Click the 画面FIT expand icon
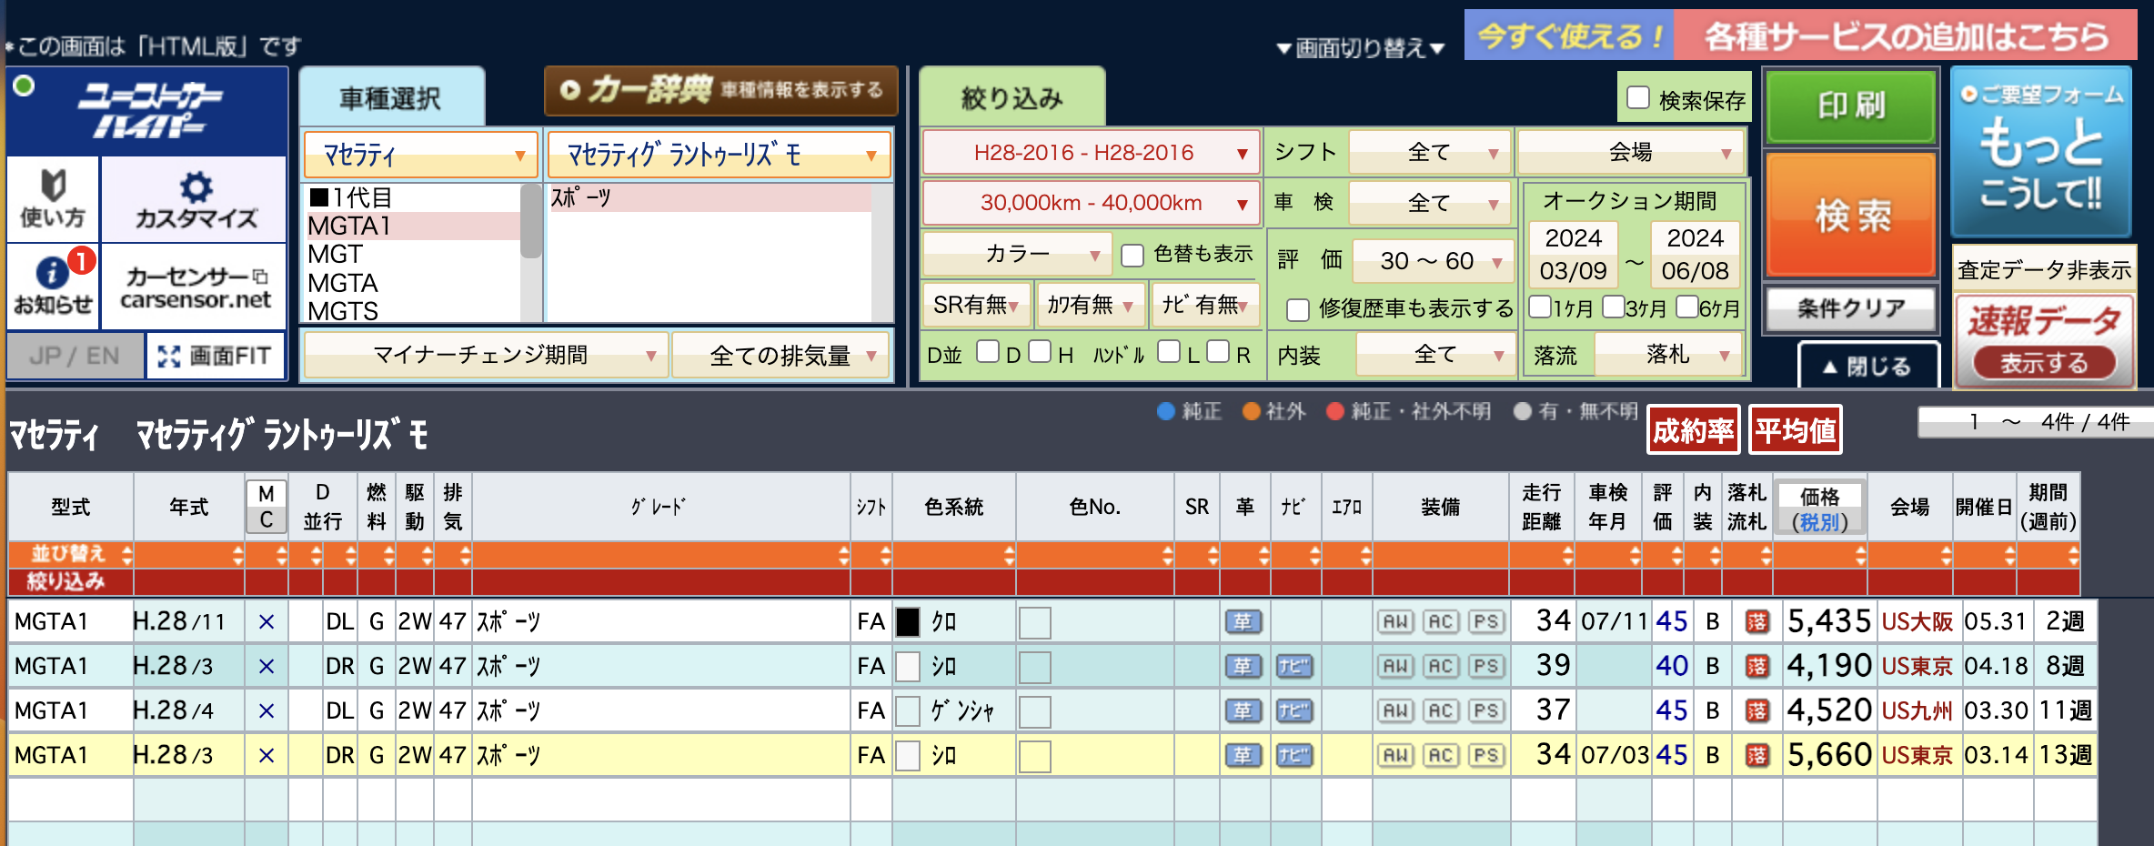Screen dimensions: 2154x846 coord(216,356)
